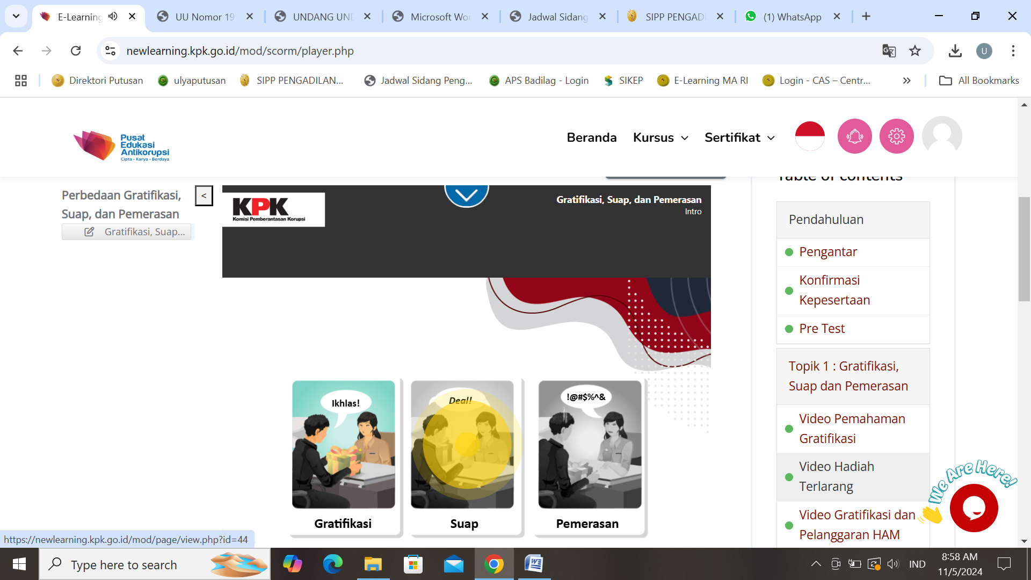Open Microsoft Word from the taskbar
This screenshot has width=1031, height=580.
coord(534,564)
